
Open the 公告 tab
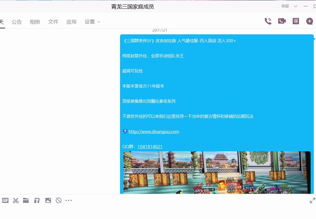pyautogui.click(x=16, y=22)
